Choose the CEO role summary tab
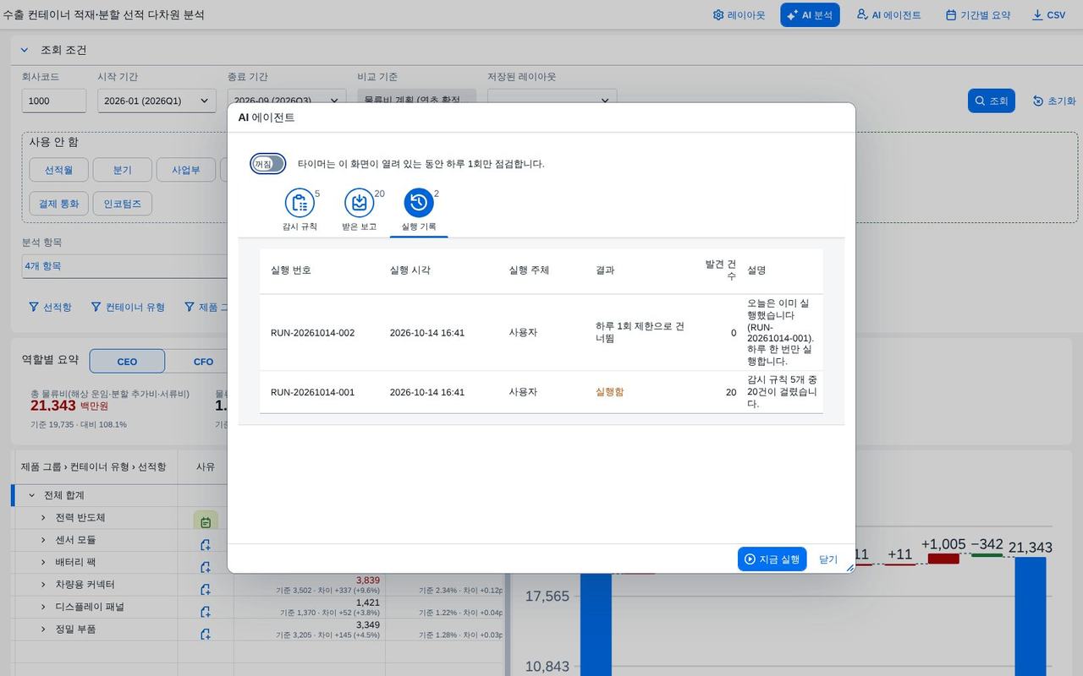The width and height of the screenshot is (1083, 676). click(127, 361)
